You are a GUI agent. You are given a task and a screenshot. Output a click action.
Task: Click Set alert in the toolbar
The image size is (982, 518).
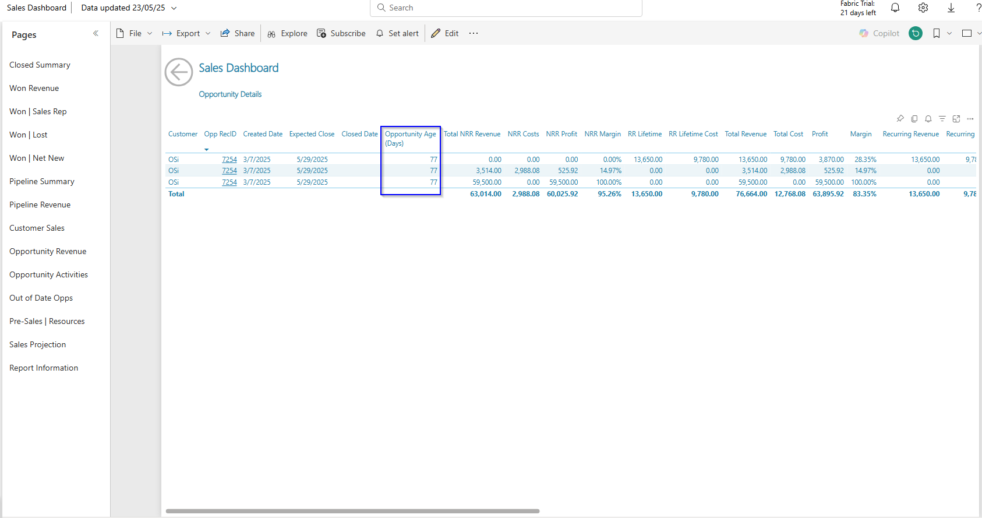click(397, 33)
